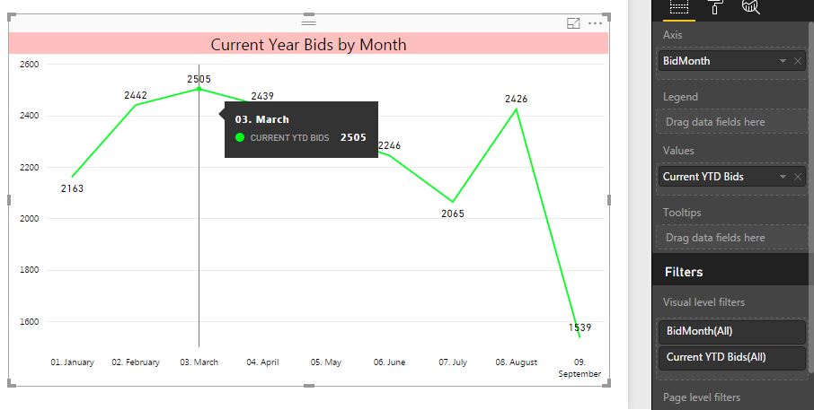Select Current YTD Bids field in Values
This screenshot has height=410, width=814.
(x=731, y=177)
